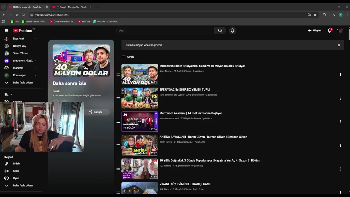The image size is (350, 197).
Task: Switch to 'Daha sonra izle - YouTube' tab
Action: coord(27,7)
